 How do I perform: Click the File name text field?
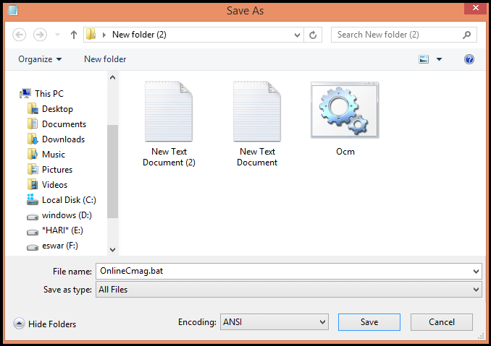coord(282,272)
